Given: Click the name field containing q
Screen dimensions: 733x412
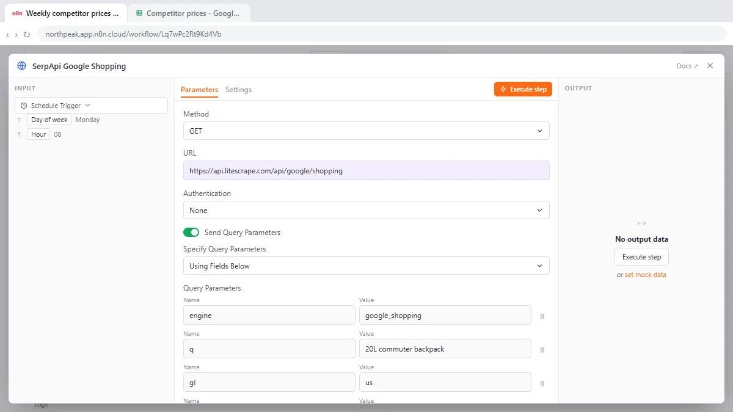Looking at the screenshot, I should pyautogui.click(x=269, y=349).
